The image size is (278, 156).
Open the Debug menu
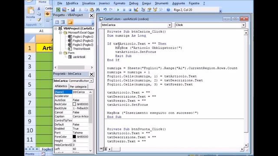pyautogui.click(x=134, y=3)
